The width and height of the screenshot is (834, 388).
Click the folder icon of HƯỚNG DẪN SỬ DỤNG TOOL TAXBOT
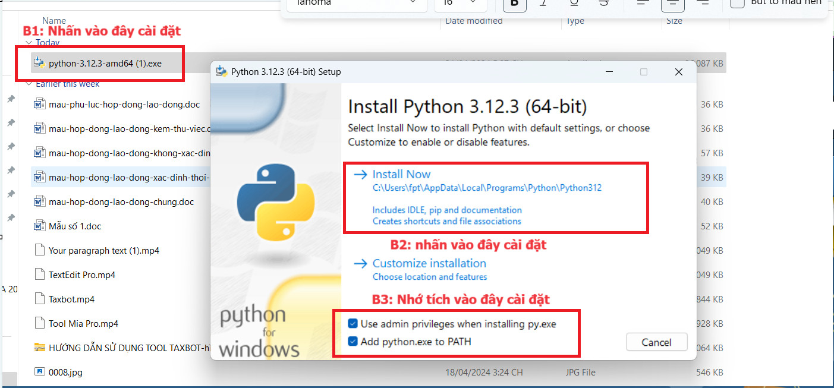click(40, 348)
